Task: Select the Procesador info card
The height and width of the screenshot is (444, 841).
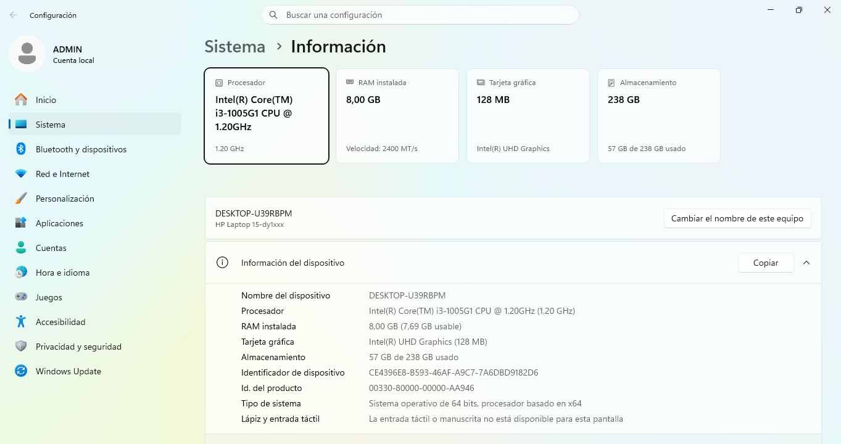Action: 267,116
